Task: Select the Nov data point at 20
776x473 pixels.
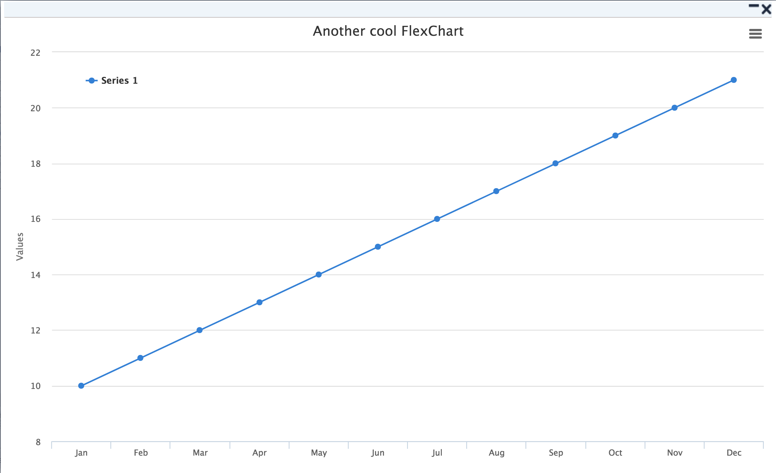Action: (674, 108)
